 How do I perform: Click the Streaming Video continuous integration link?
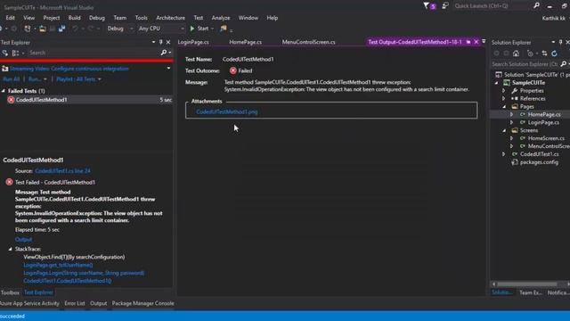pos(69,69)
